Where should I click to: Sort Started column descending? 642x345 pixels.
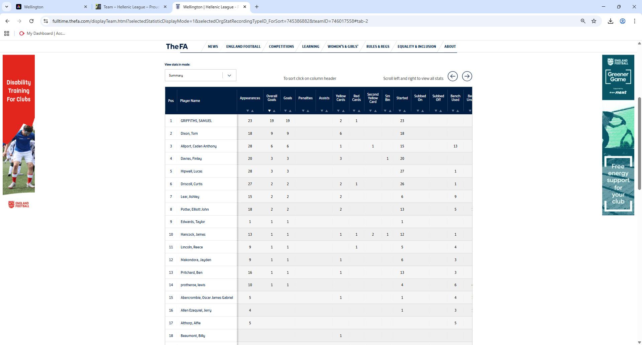[400, 111]
